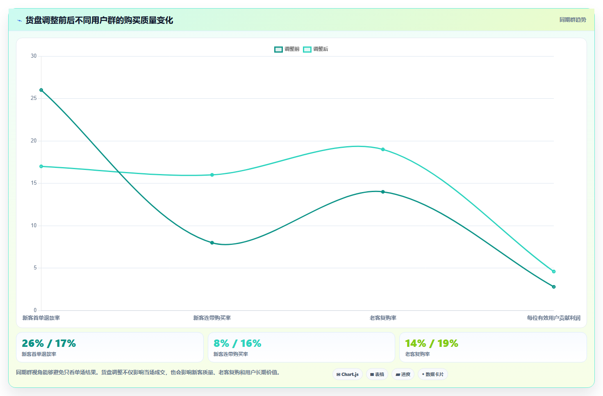This screenshot has height=396, width=603.
Task: Click 调整前 point at 每位有效用户贡献利润
Action: point(554,287)
